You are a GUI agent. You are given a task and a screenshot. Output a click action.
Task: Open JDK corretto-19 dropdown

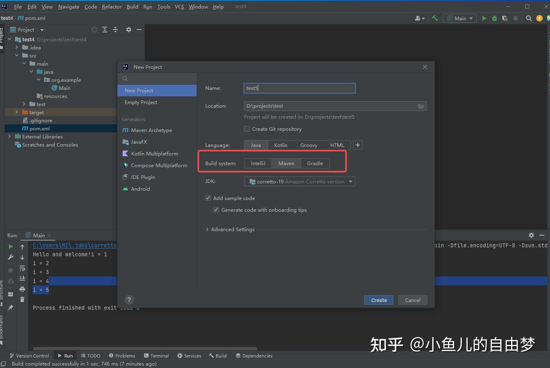tap(299, 181)
